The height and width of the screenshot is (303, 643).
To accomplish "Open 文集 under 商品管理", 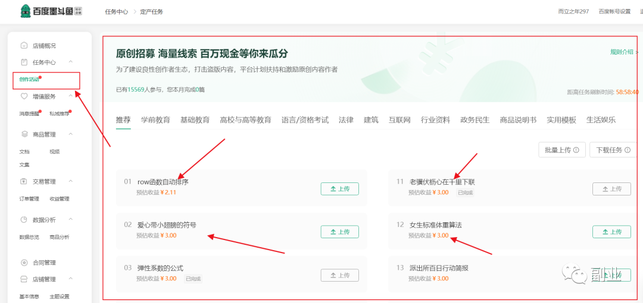I will (24, 165).
